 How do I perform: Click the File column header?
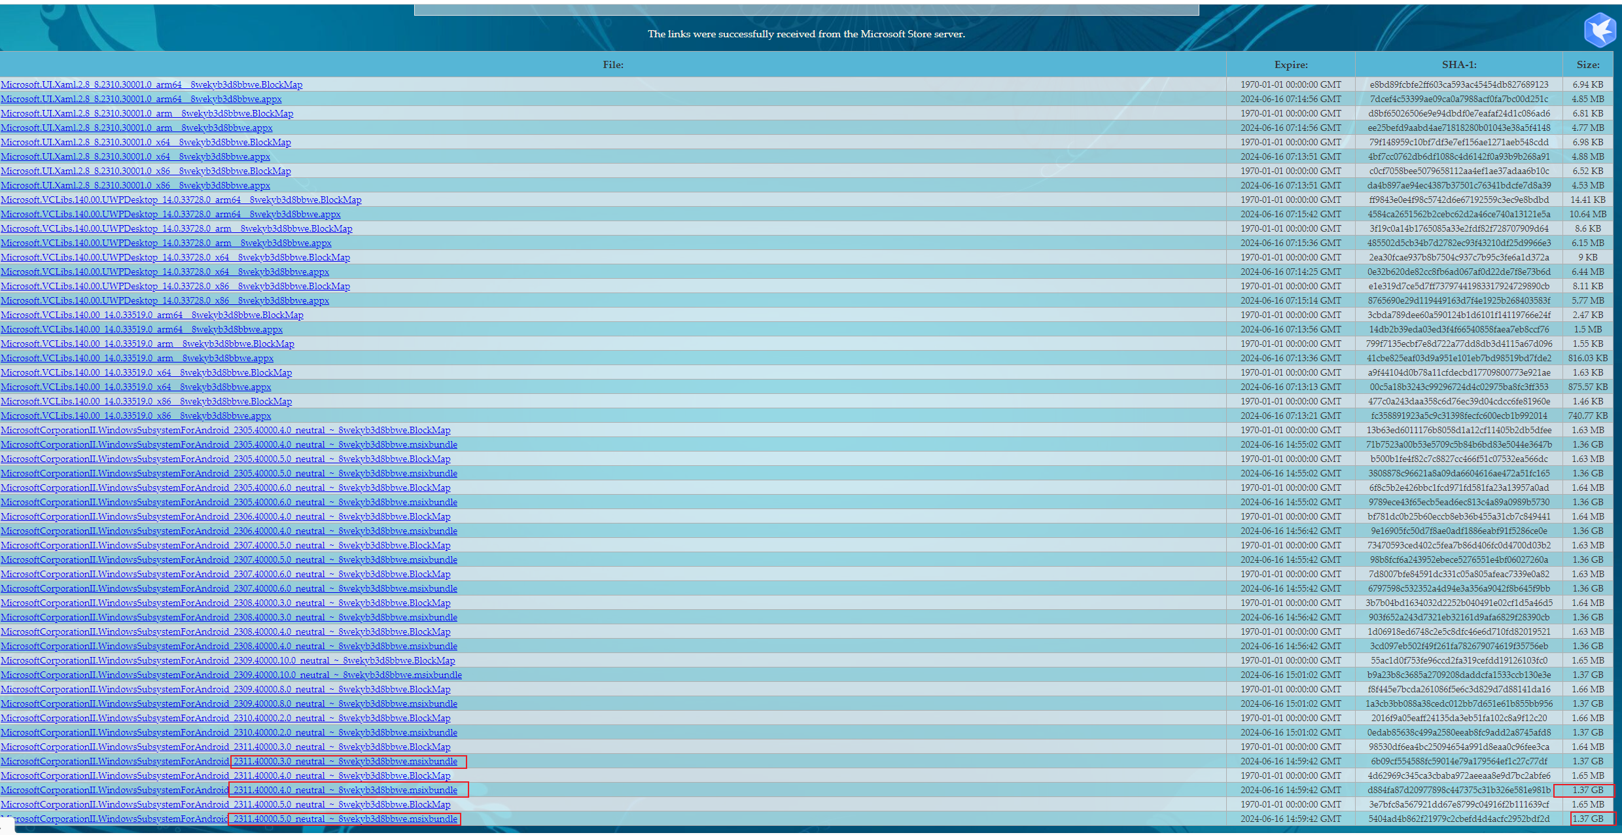[612, 65]
